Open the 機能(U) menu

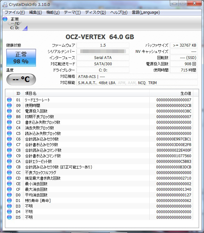pyautogui.click(x=53, y=12)
